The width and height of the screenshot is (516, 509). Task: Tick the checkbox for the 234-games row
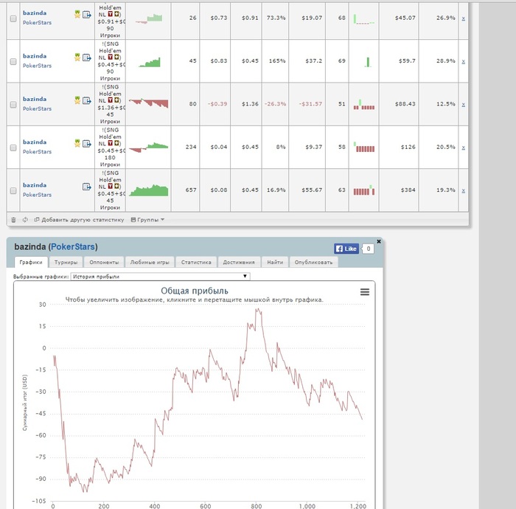click(x=13, y=148)
